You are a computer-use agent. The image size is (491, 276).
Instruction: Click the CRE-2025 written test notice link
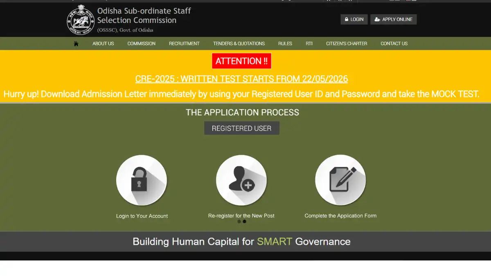tap(241, 79)
